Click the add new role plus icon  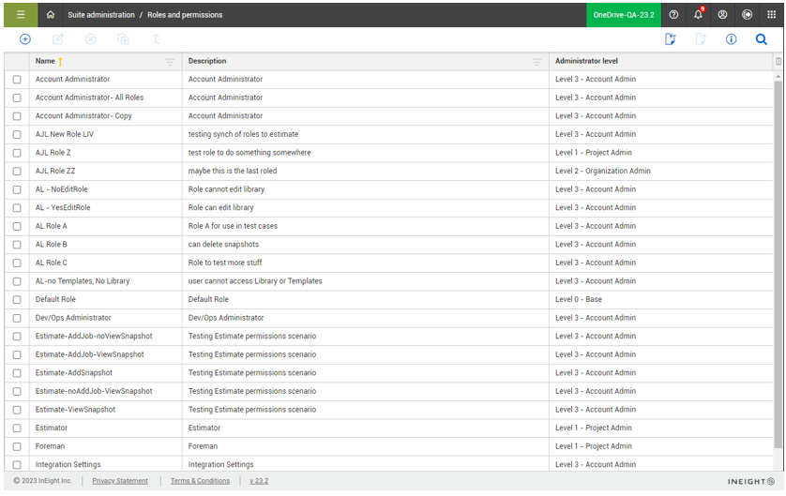(x=25, y=39)
